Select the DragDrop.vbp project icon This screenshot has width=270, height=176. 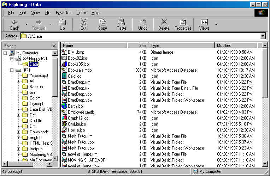(64, 94)
